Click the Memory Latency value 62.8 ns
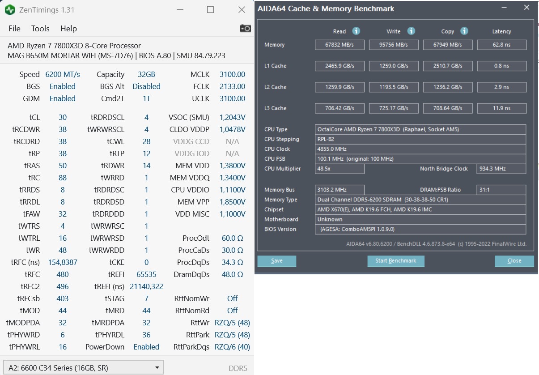The image size is (539, 375). point(502,45)
